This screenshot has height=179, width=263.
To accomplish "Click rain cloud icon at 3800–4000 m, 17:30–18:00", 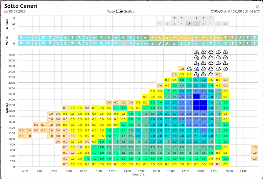I will [196, 57].
